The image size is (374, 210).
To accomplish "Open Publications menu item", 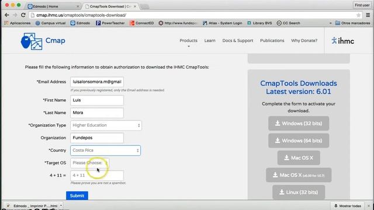I will (272, 40).
